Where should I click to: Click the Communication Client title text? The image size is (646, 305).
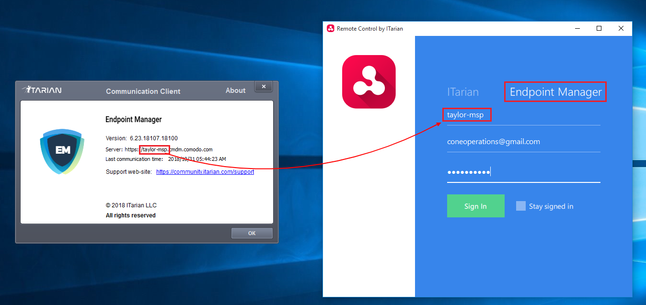(143, 91)
